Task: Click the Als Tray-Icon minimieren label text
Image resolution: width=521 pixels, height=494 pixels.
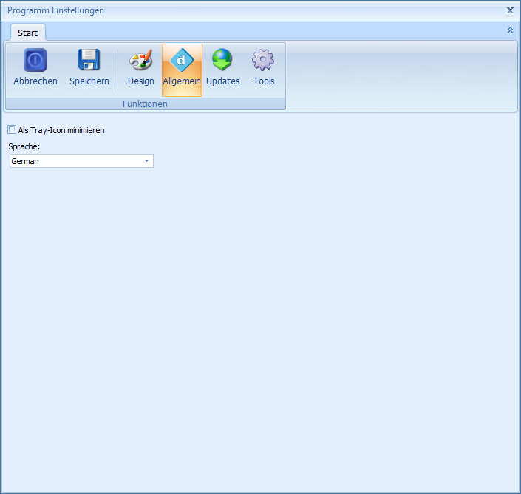Action: [61, 130]
